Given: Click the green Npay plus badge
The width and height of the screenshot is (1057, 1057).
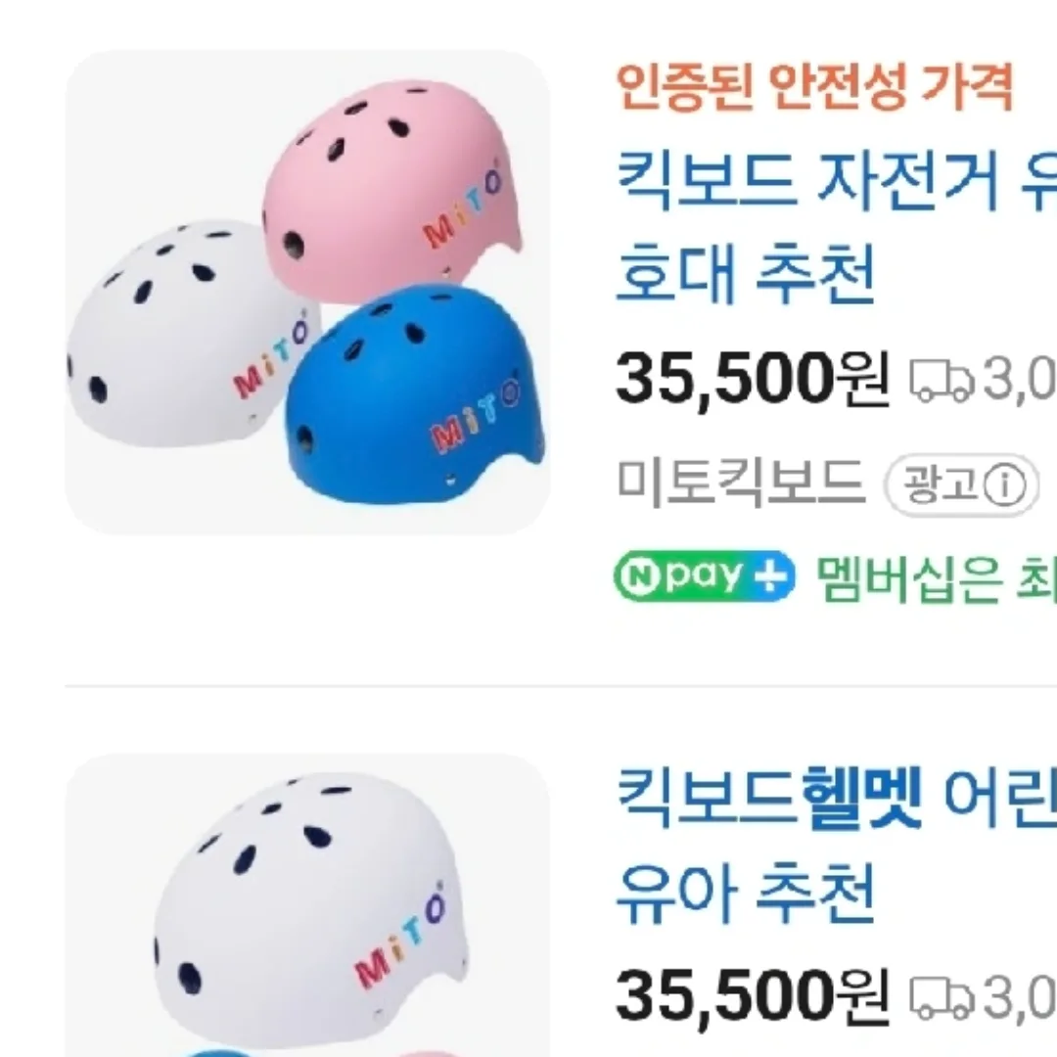Looking at the screenshot, I should [x=704, y=575].
